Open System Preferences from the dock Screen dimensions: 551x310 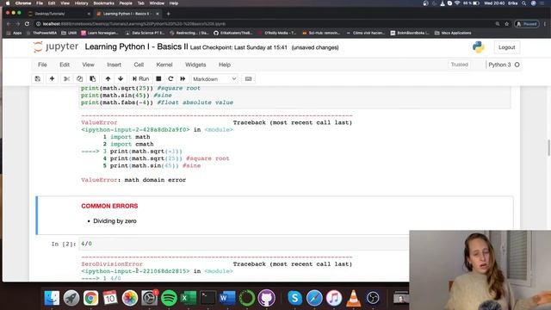tap(149, 298)
